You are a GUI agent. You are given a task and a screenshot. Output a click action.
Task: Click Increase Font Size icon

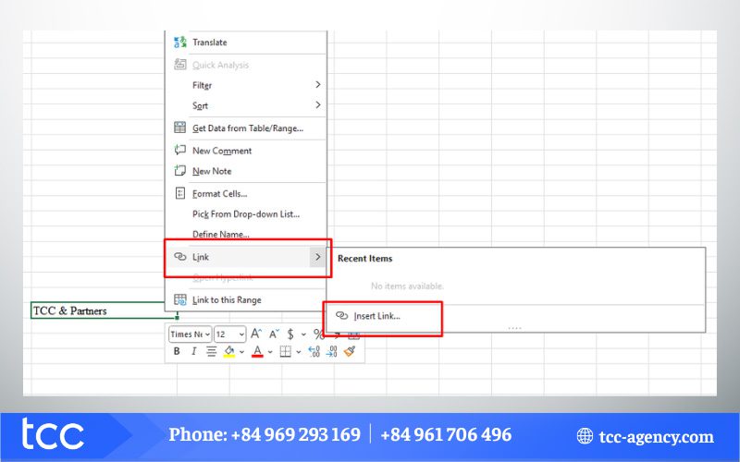click(257, 334)
